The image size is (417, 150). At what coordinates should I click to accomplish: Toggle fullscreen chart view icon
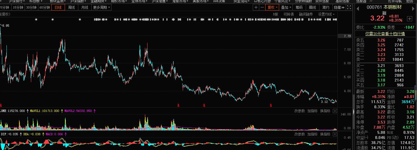[349, 7]
